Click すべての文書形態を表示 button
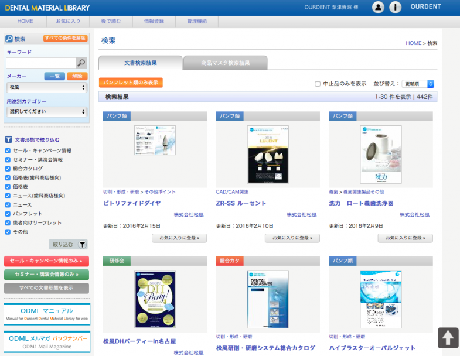 [46, 288]
